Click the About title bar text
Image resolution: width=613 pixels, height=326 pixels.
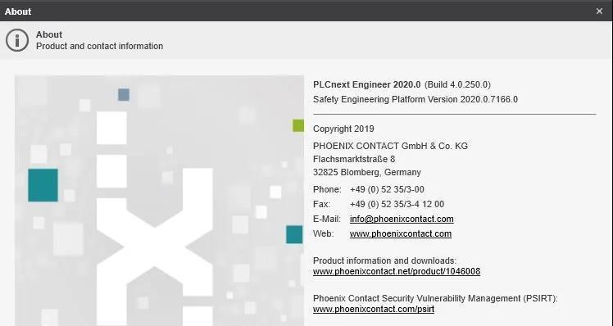(x=18, y=11)
